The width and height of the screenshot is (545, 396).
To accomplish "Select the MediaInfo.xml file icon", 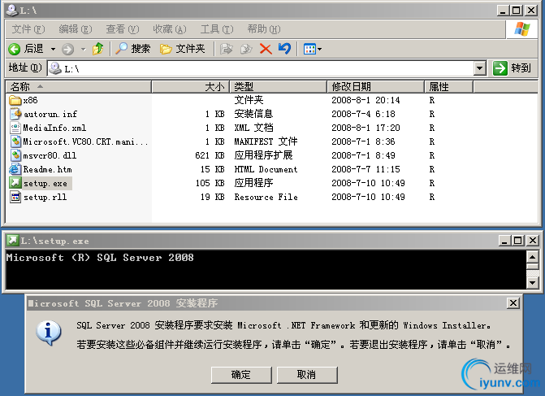I will 15,128.
